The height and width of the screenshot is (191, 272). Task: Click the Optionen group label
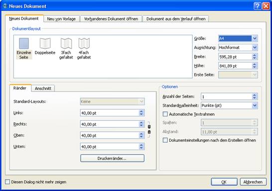tap(170, 87)
